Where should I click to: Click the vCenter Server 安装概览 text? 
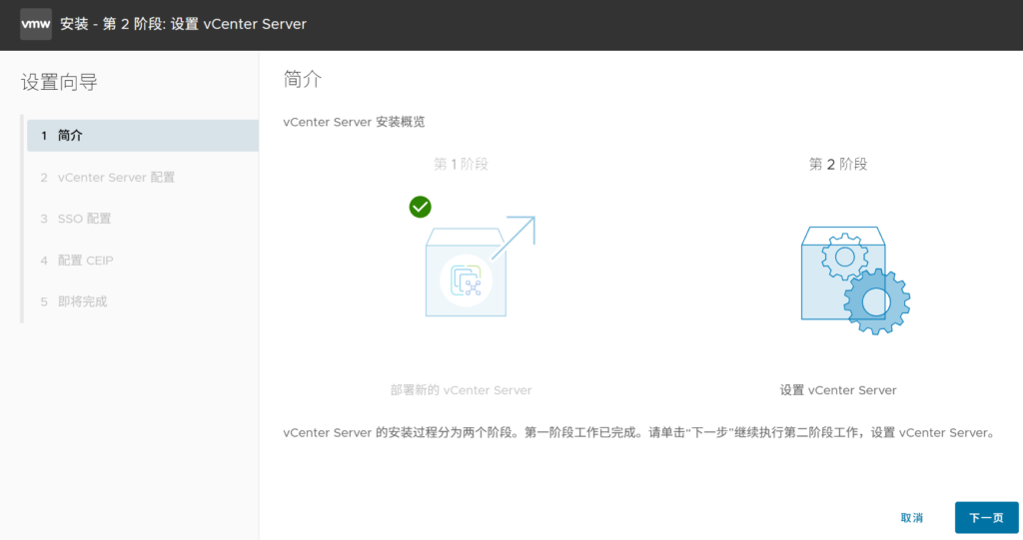click(354, 122)
